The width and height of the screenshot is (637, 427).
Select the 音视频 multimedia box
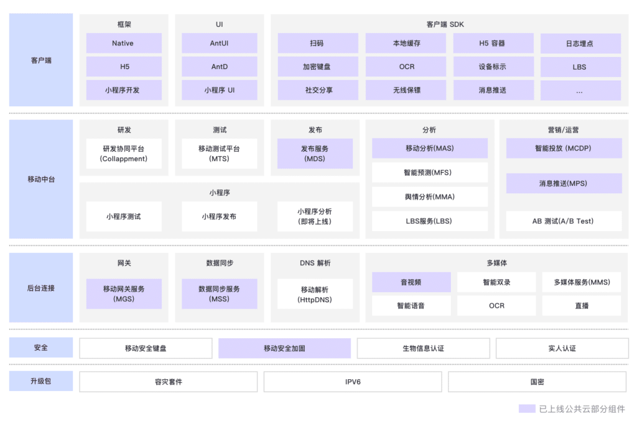coord(412,282)
